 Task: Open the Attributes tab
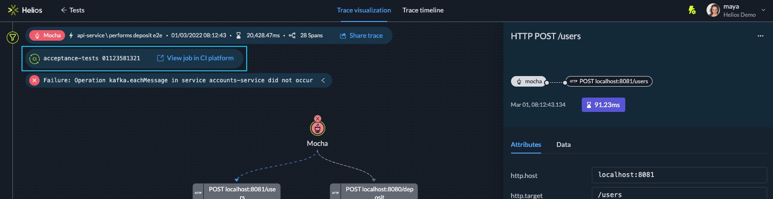click(526, 144)
